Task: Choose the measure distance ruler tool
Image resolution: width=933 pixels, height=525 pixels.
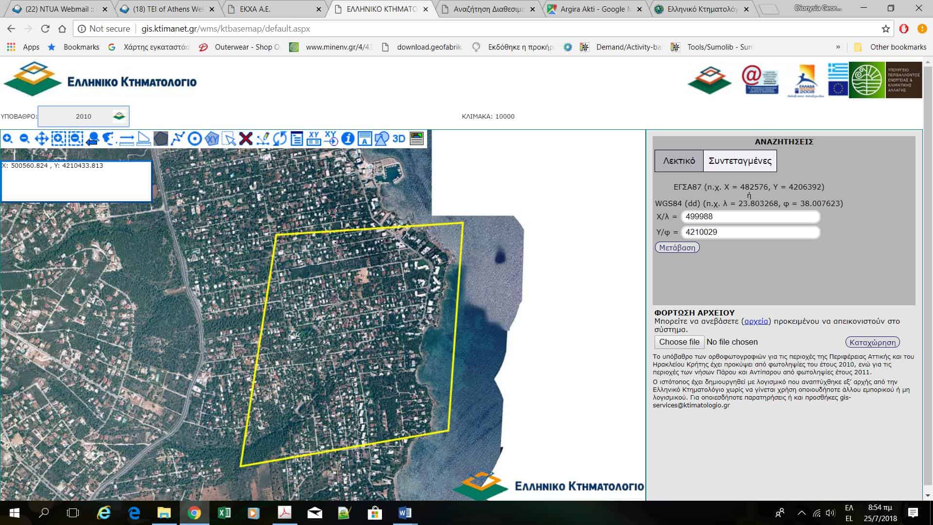Action: 126,139
